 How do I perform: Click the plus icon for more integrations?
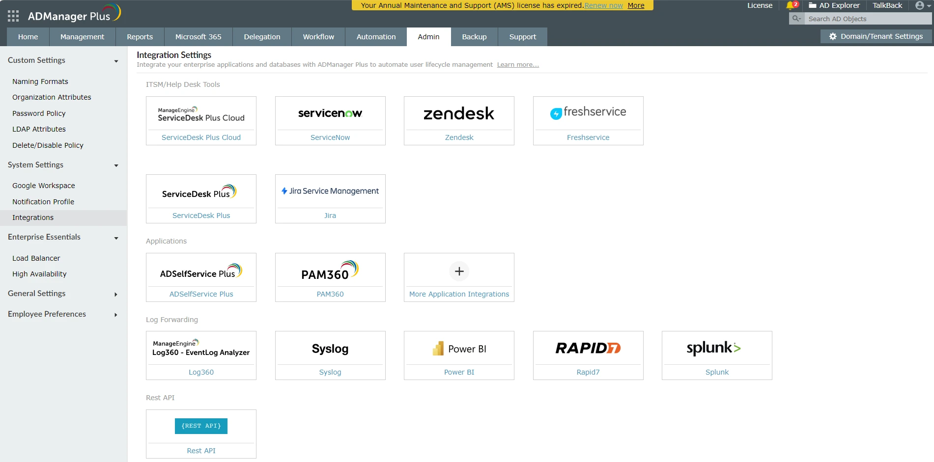[459, 271]
